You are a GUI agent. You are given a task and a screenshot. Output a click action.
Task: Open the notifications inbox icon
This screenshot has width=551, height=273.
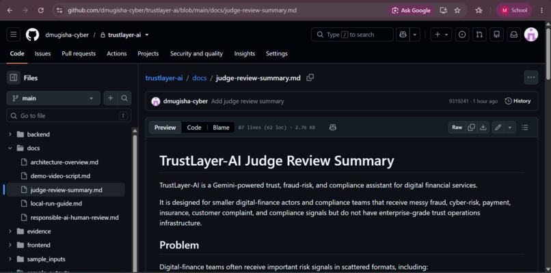[514, 35]
